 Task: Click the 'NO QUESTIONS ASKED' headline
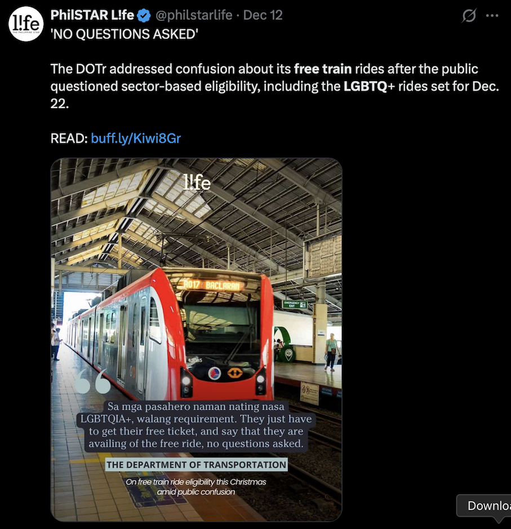[x=125, y=34]
